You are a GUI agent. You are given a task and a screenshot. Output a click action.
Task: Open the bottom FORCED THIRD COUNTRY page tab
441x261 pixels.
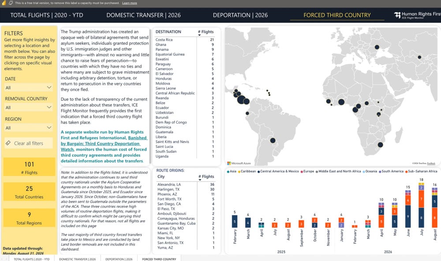click(x=159, y=259)
